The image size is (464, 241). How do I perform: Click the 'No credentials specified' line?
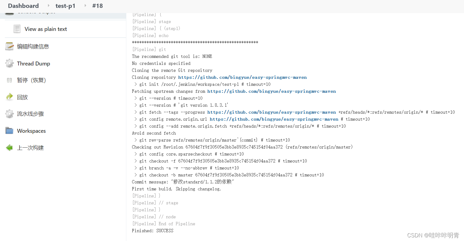(161, 63)
